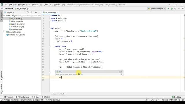Click the 'total_frames = 0' code line
Screen dimensions: 185x104
(x=64, y=41)
